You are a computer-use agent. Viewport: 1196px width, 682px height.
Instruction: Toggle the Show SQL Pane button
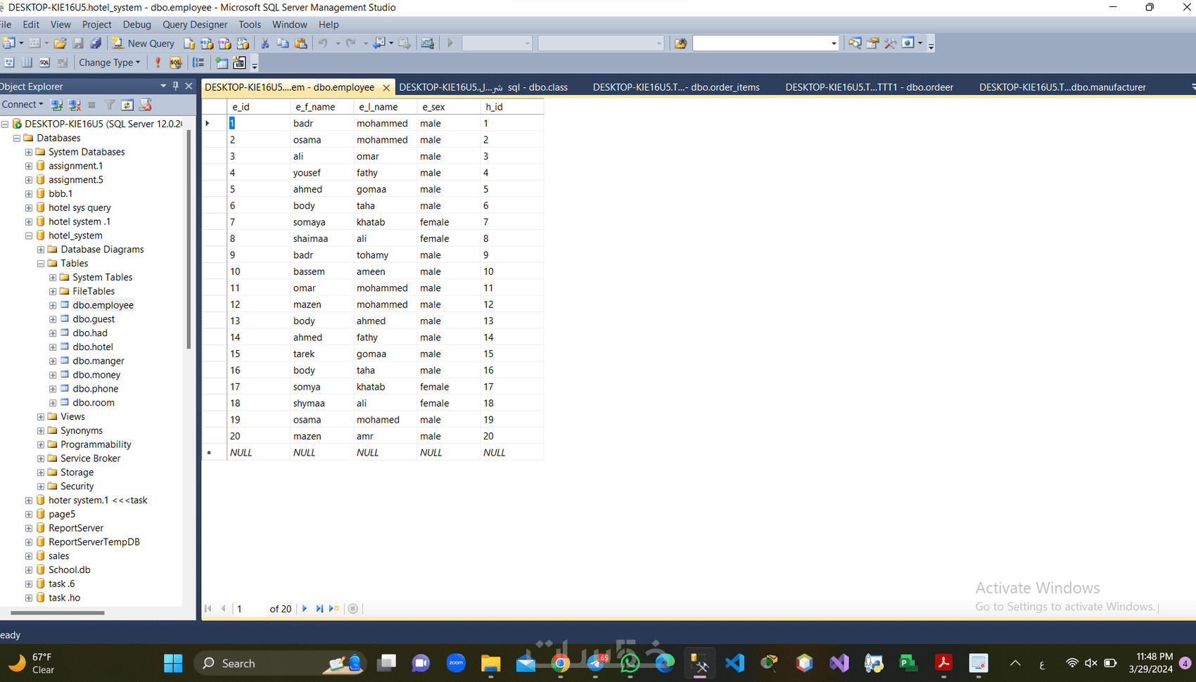(x=44, y=63)
